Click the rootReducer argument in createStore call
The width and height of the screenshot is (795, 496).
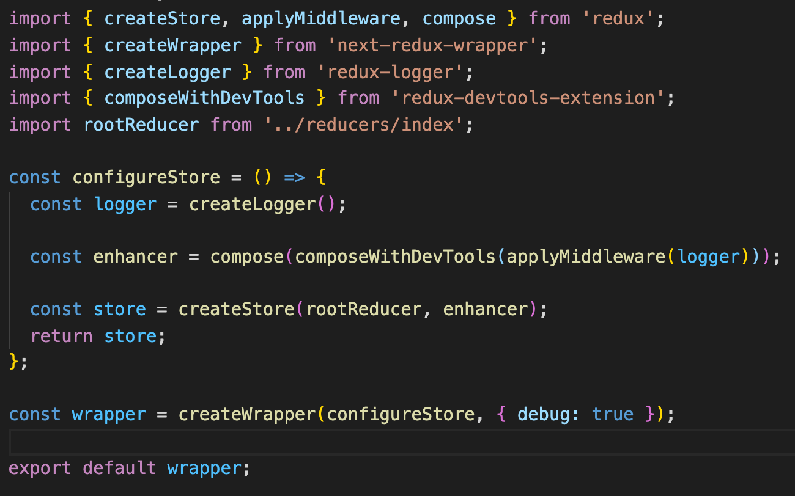pos(364,309)
